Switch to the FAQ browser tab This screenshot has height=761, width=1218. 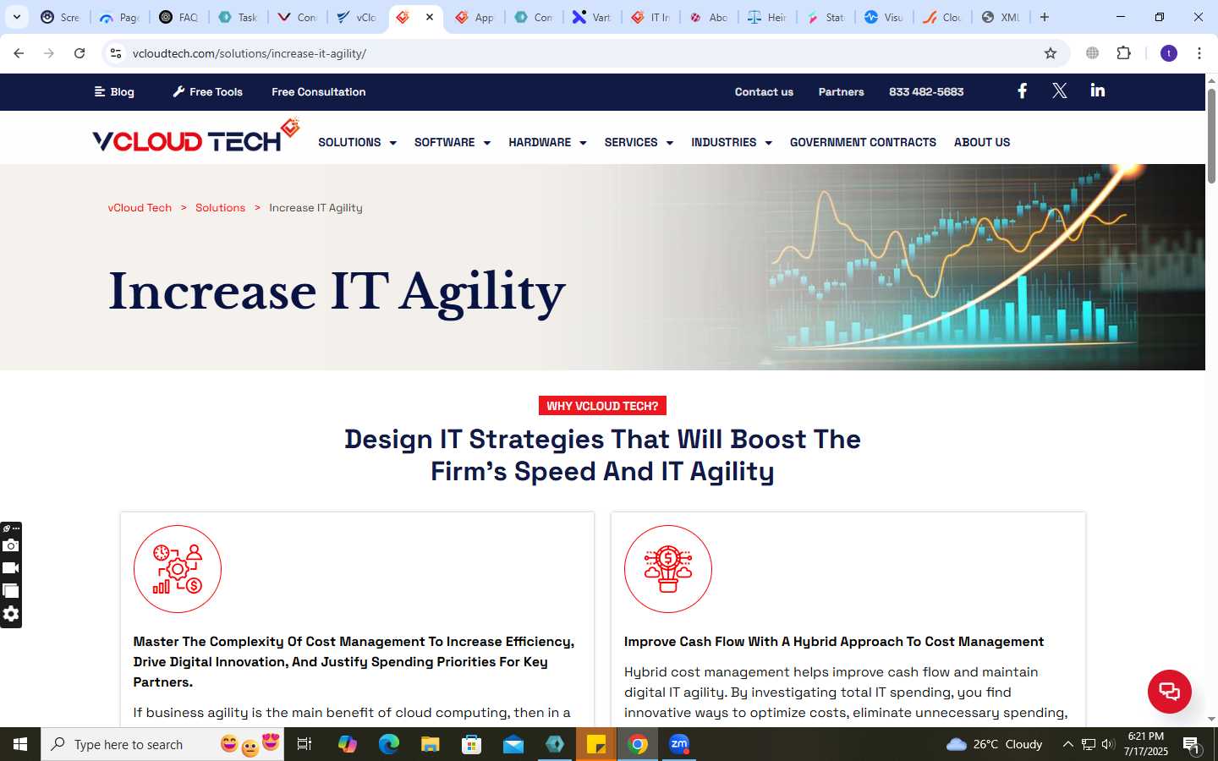179,17
